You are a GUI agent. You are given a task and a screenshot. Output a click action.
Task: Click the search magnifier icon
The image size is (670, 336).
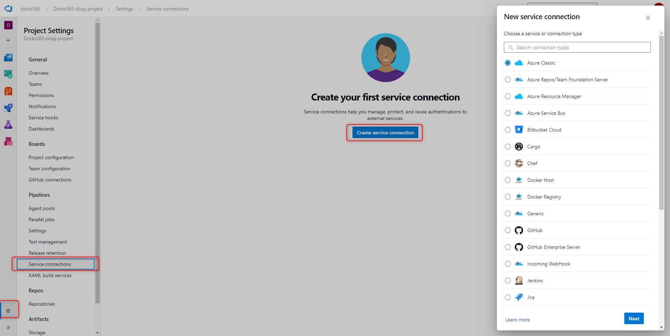511,47
